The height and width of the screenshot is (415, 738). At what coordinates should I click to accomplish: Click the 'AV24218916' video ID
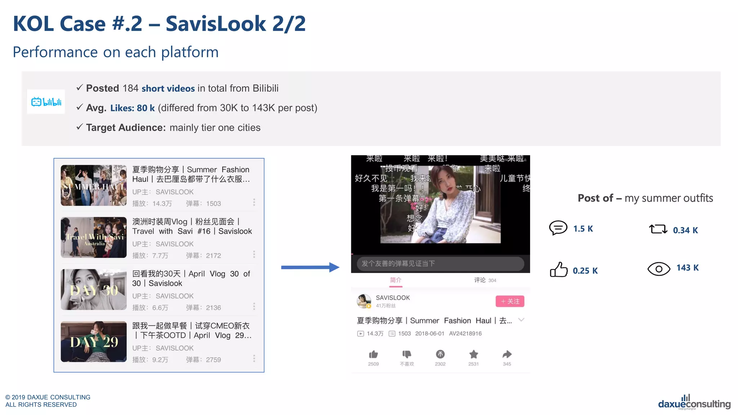(x=465, y=334)
